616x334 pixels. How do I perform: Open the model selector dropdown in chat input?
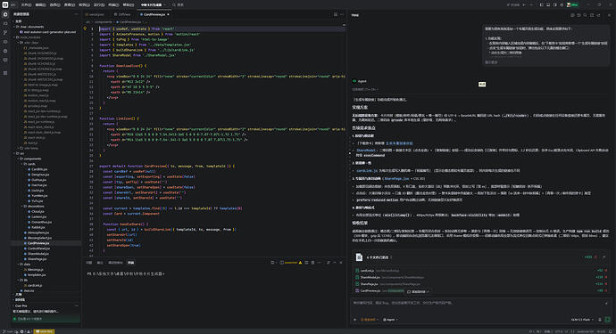click(582, 320)
